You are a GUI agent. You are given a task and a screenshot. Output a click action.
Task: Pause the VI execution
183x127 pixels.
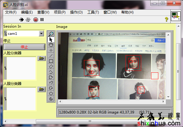point(42,20)
